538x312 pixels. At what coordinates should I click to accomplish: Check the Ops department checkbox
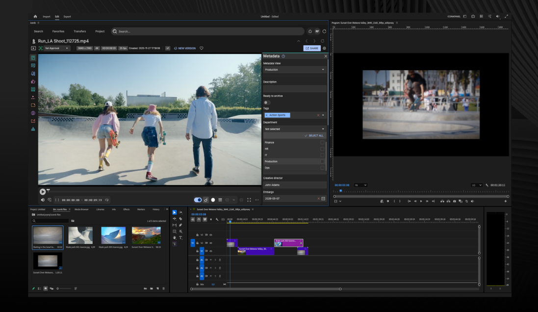(x=322, y=168)
